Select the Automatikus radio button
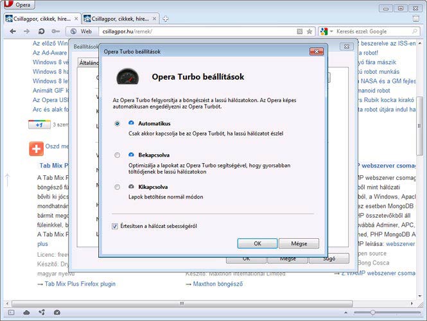This screenshot has height=321, width=427. click(x=117, y=124)
